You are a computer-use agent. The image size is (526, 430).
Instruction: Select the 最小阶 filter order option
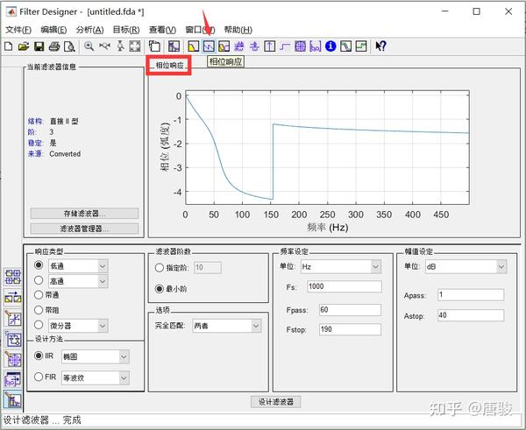point(160,289)
